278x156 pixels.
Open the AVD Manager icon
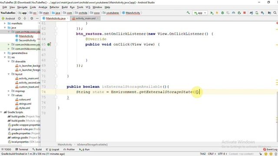pyautogui.click(x=257, y=13)
